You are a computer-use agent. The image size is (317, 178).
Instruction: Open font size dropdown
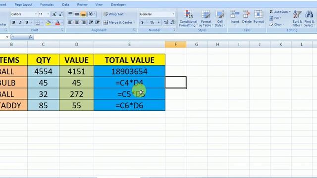tap(48, 14)
